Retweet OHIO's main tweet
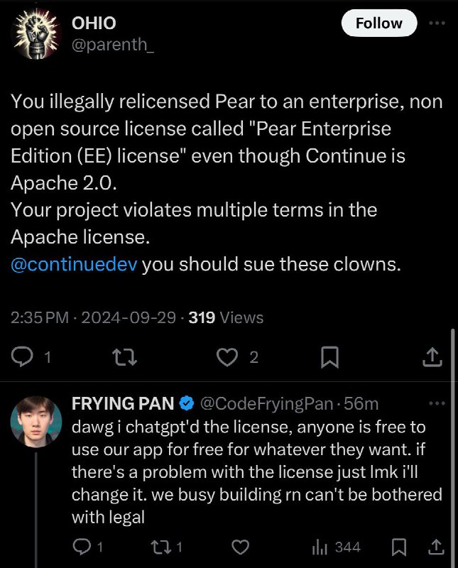 pyautogui.click(x=124, y=357)
